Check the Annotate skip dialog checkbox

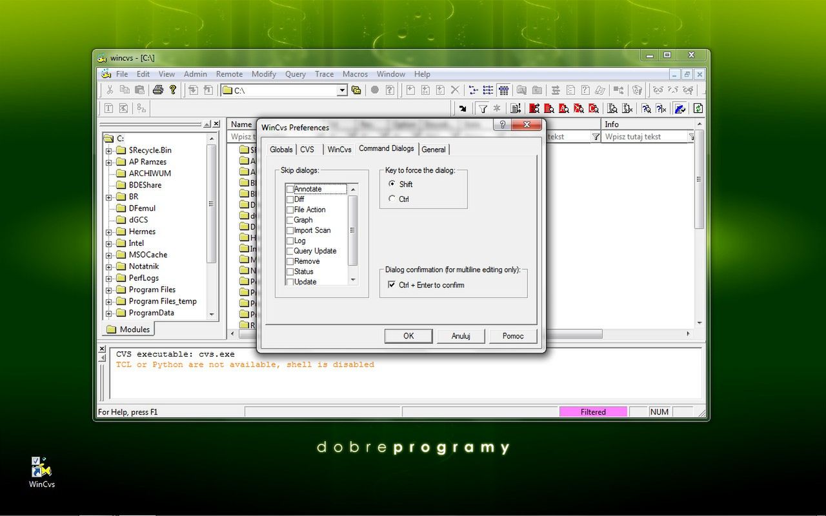(x=290, y=189)
